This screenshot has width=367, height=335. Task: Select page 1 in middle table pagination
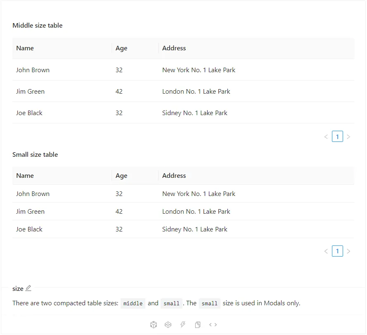(337, 137)
